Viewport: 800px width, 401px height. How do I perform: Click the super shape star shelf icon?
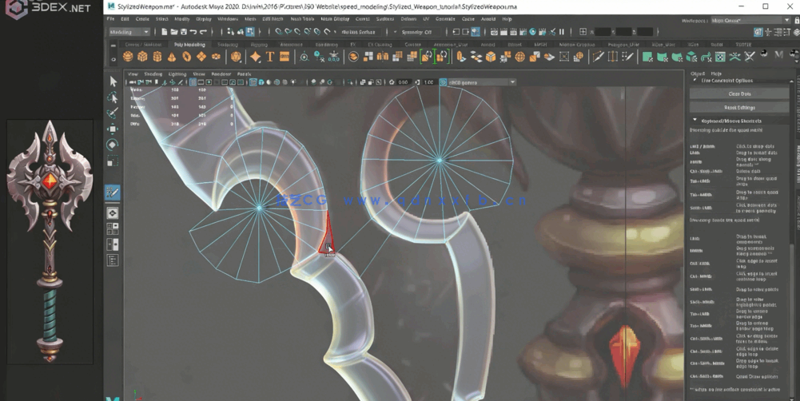[x=255, y=57]
